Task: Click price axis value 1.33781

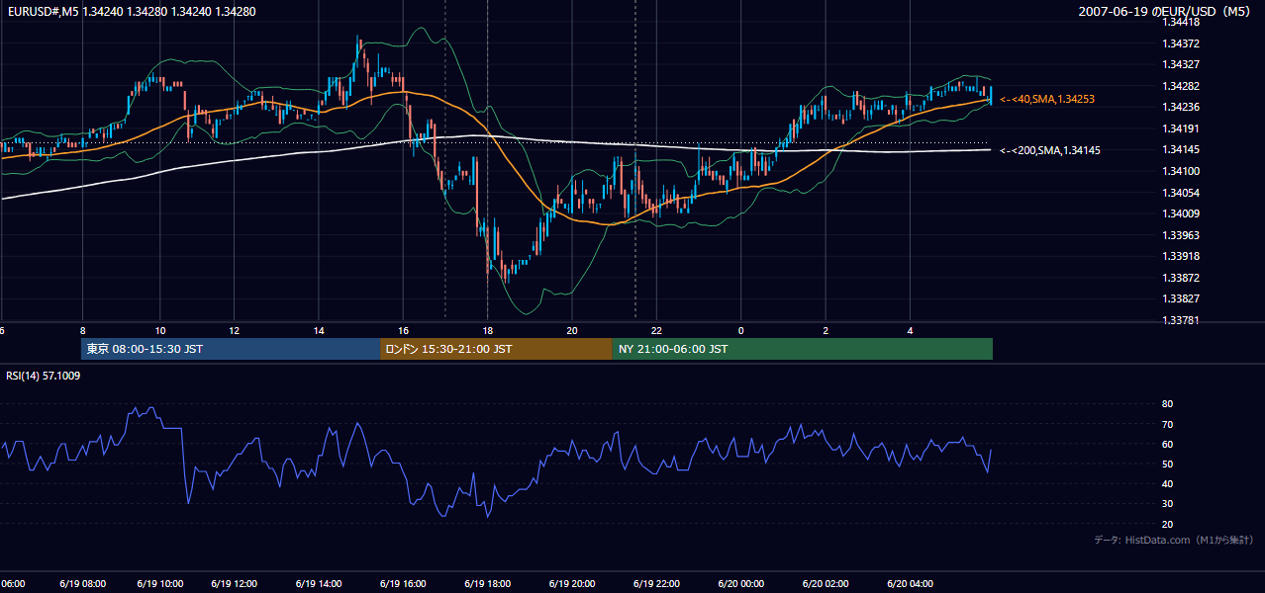Action: (x=1182, y=320)
